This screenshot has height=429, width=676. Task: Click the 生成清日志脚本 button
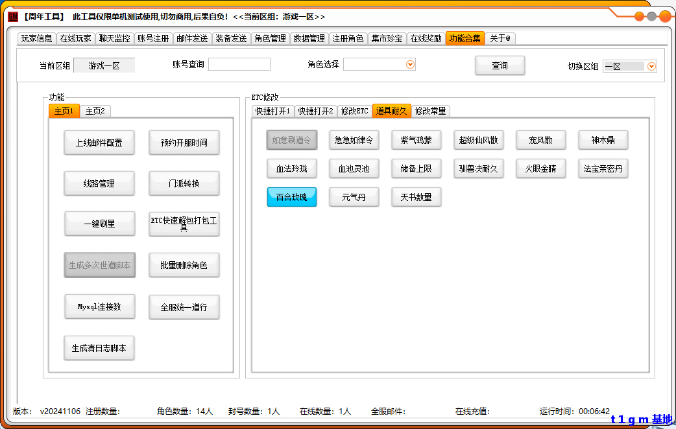(99, 348)
